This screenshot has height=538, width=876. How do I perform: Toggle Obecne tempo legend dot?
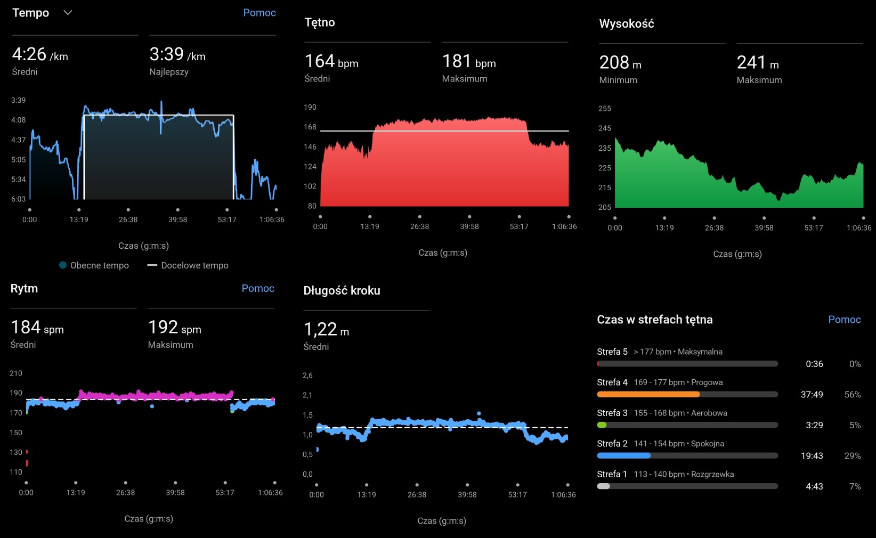[x=63, y=265]
